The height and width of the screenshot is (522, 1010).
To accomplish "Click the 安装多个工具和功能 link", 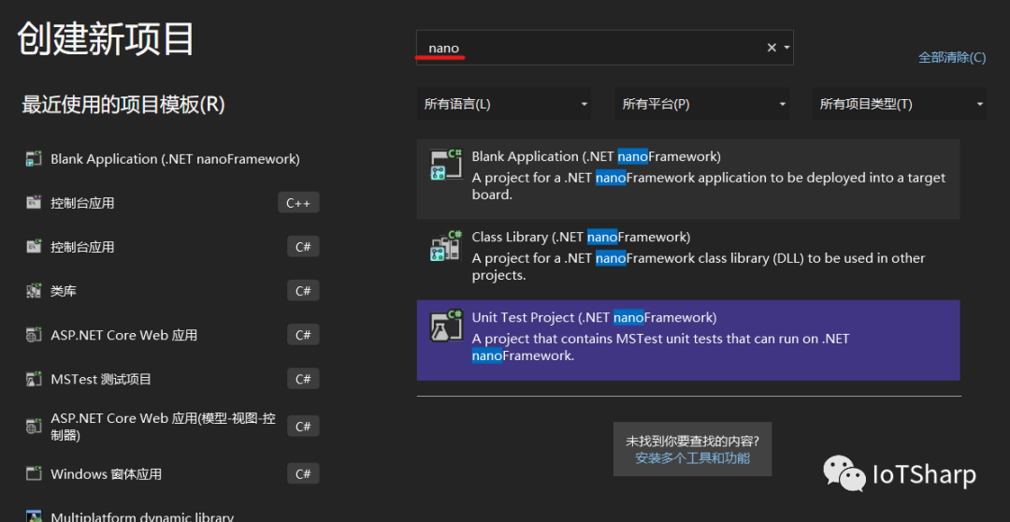I will 692,458.
